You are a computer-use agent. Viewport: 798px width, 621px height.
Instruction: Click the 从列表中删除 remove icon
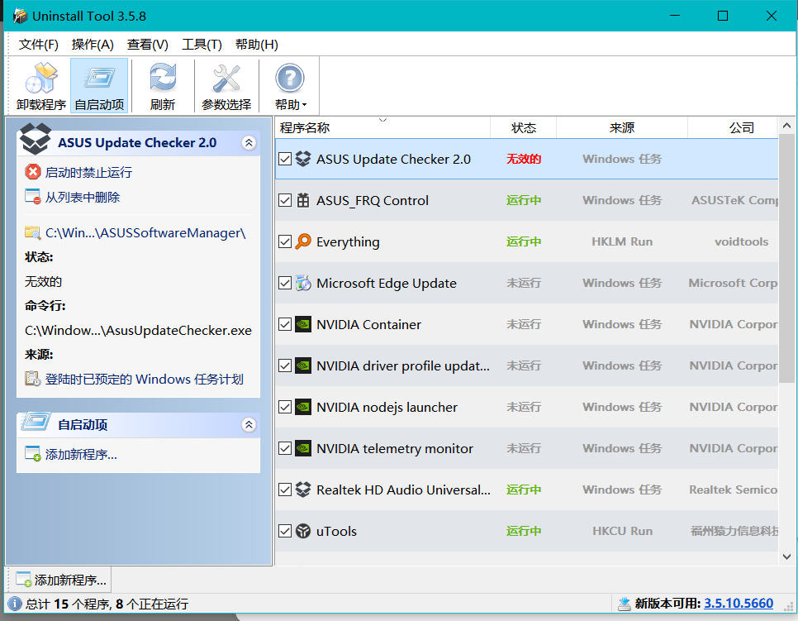[x=32, y=197]
